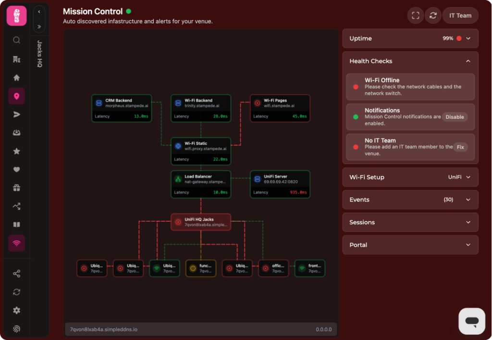Open the Wi-Fi Offline health check
Viewport: 492px width, 340px height.
tap(410, 87)
